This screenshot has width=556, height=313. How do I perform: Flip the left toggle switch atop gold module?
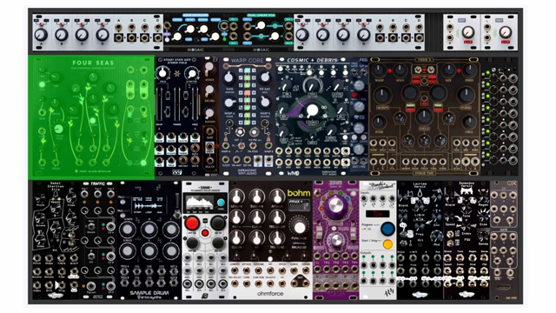click(419, 70)
